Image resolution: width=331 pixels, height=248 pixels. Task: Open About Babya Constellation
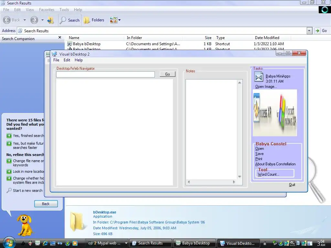[x=275, y=164]
